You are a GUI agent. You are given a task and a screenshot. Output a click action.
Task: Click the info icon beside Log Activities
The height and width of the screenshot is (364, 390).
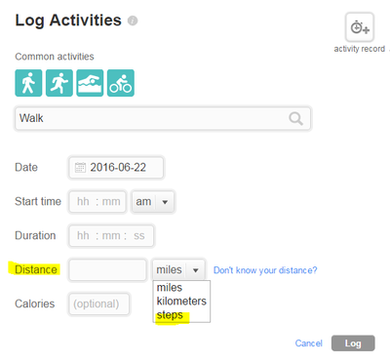point(133,20)
